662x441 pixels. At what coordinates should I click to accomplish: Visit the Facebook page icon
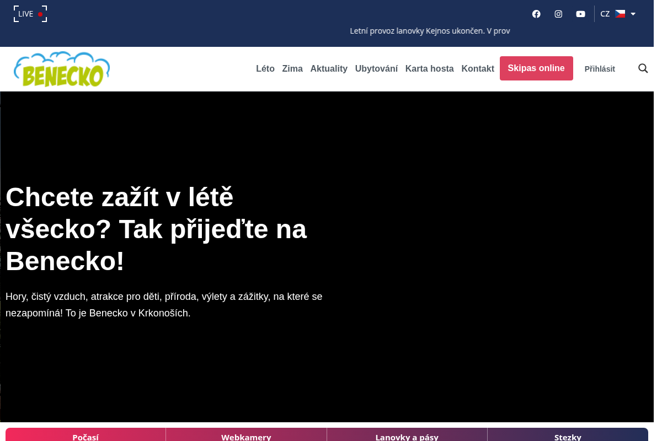click(x=536, y=14)
